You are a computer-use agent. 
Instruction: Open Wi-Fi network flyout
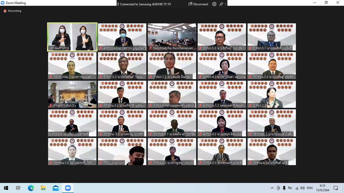(x=297, y=188)
